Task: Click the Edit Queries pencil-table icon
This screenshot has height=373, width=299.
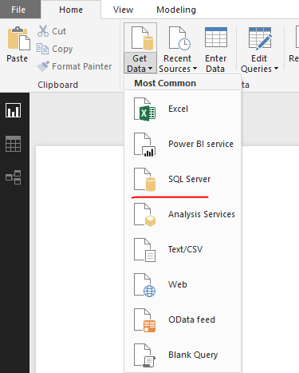Action: 260,38
